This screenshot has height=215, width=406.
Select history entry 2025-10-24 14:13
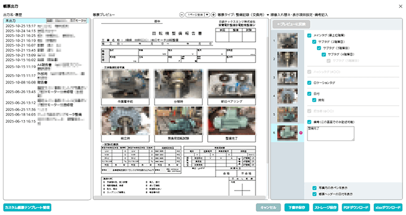pos(46,31)
